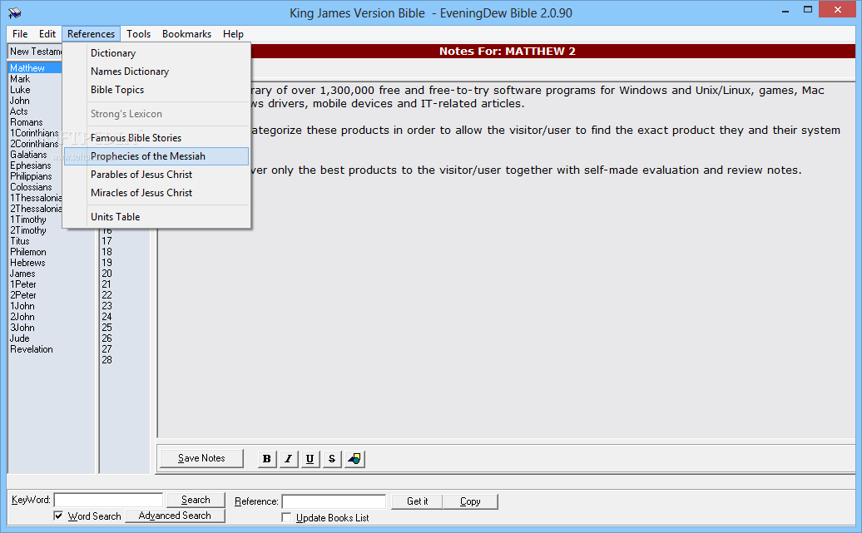862x533 pixels.
Task: Open the Edit menu
Action: pyautogui.click(x=47, y=34)
